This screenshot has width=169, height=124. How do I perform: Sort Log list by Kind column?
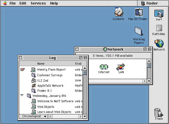pos(78,64)
